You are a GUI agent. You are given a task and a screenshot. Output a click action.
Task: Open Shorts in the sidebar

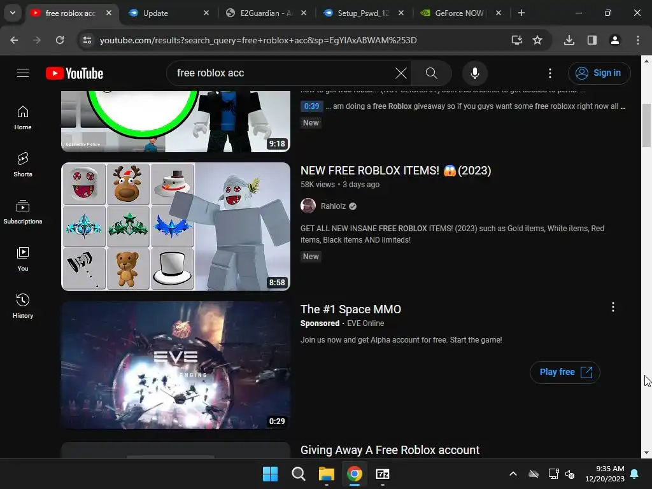pos(23,165)
